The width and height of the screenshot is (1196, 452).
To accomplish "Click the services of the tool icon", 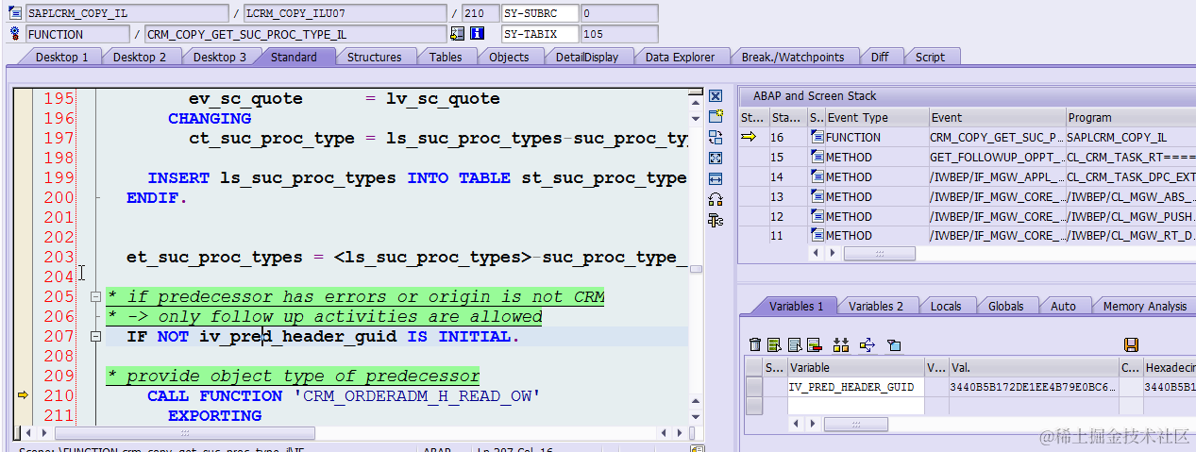I will pos(716,220).
